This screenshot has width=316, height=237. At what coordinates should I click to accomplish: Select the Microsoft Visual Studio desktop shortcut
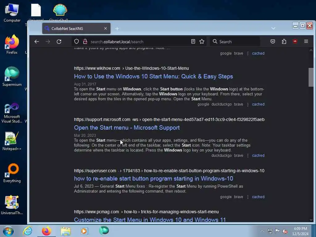pos(12,113)
